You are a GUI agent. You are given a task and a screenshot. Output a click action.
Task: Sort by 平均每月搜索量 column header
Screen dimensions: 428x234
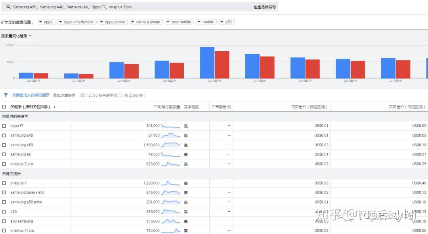(167, 107)
